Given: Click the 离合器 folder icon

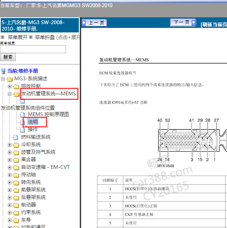Looking at the screenshot, I should pyautogui.click(x=16, y=160).
